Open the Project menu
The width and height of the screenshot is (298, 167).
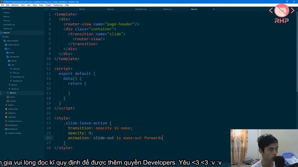click(x=48, y=5)
